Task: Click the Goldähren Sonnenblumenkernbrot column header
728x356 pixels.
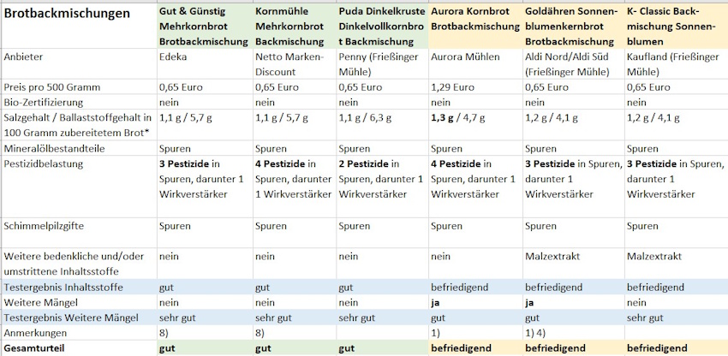Action: (x=571, y=26)
